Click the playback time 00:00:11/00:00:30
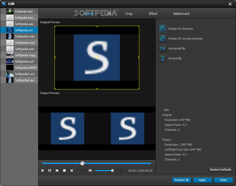The width and height of the screenshot is (236, 186). tap(140, 171)
